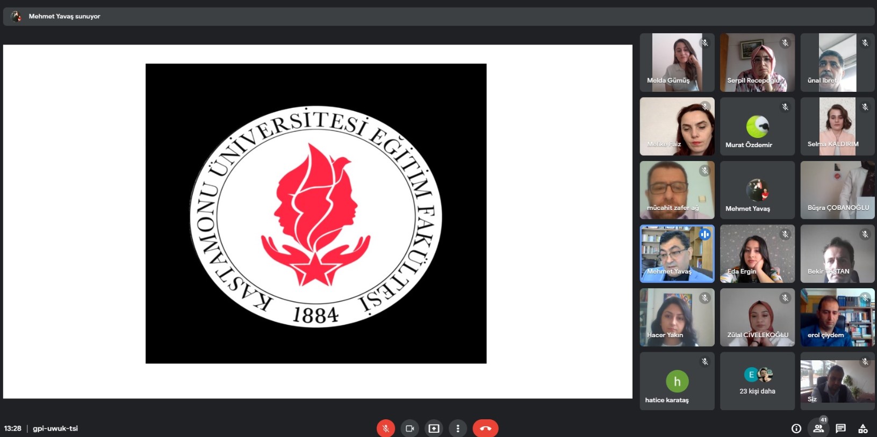
Task: Click the muted mic icon on Melda Gümüş's tile
Action: pyautogui.click(x=705, y=43)
